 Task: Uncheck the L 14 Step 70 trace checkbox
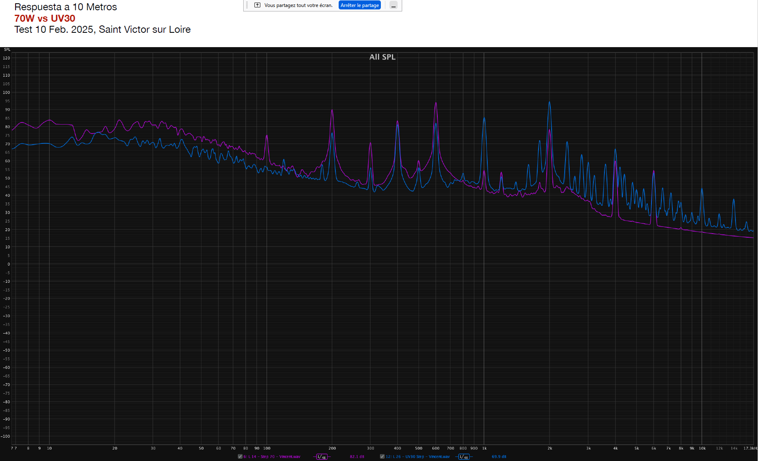tap(240, 456)
